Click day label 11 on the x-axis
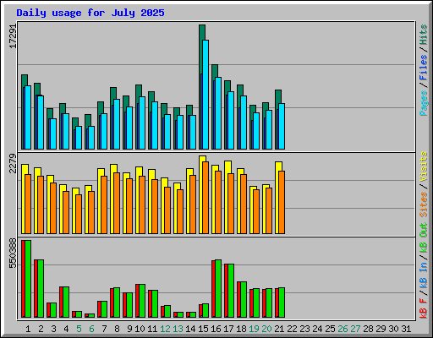Screen dimensions: 433x338 point(152,329)
